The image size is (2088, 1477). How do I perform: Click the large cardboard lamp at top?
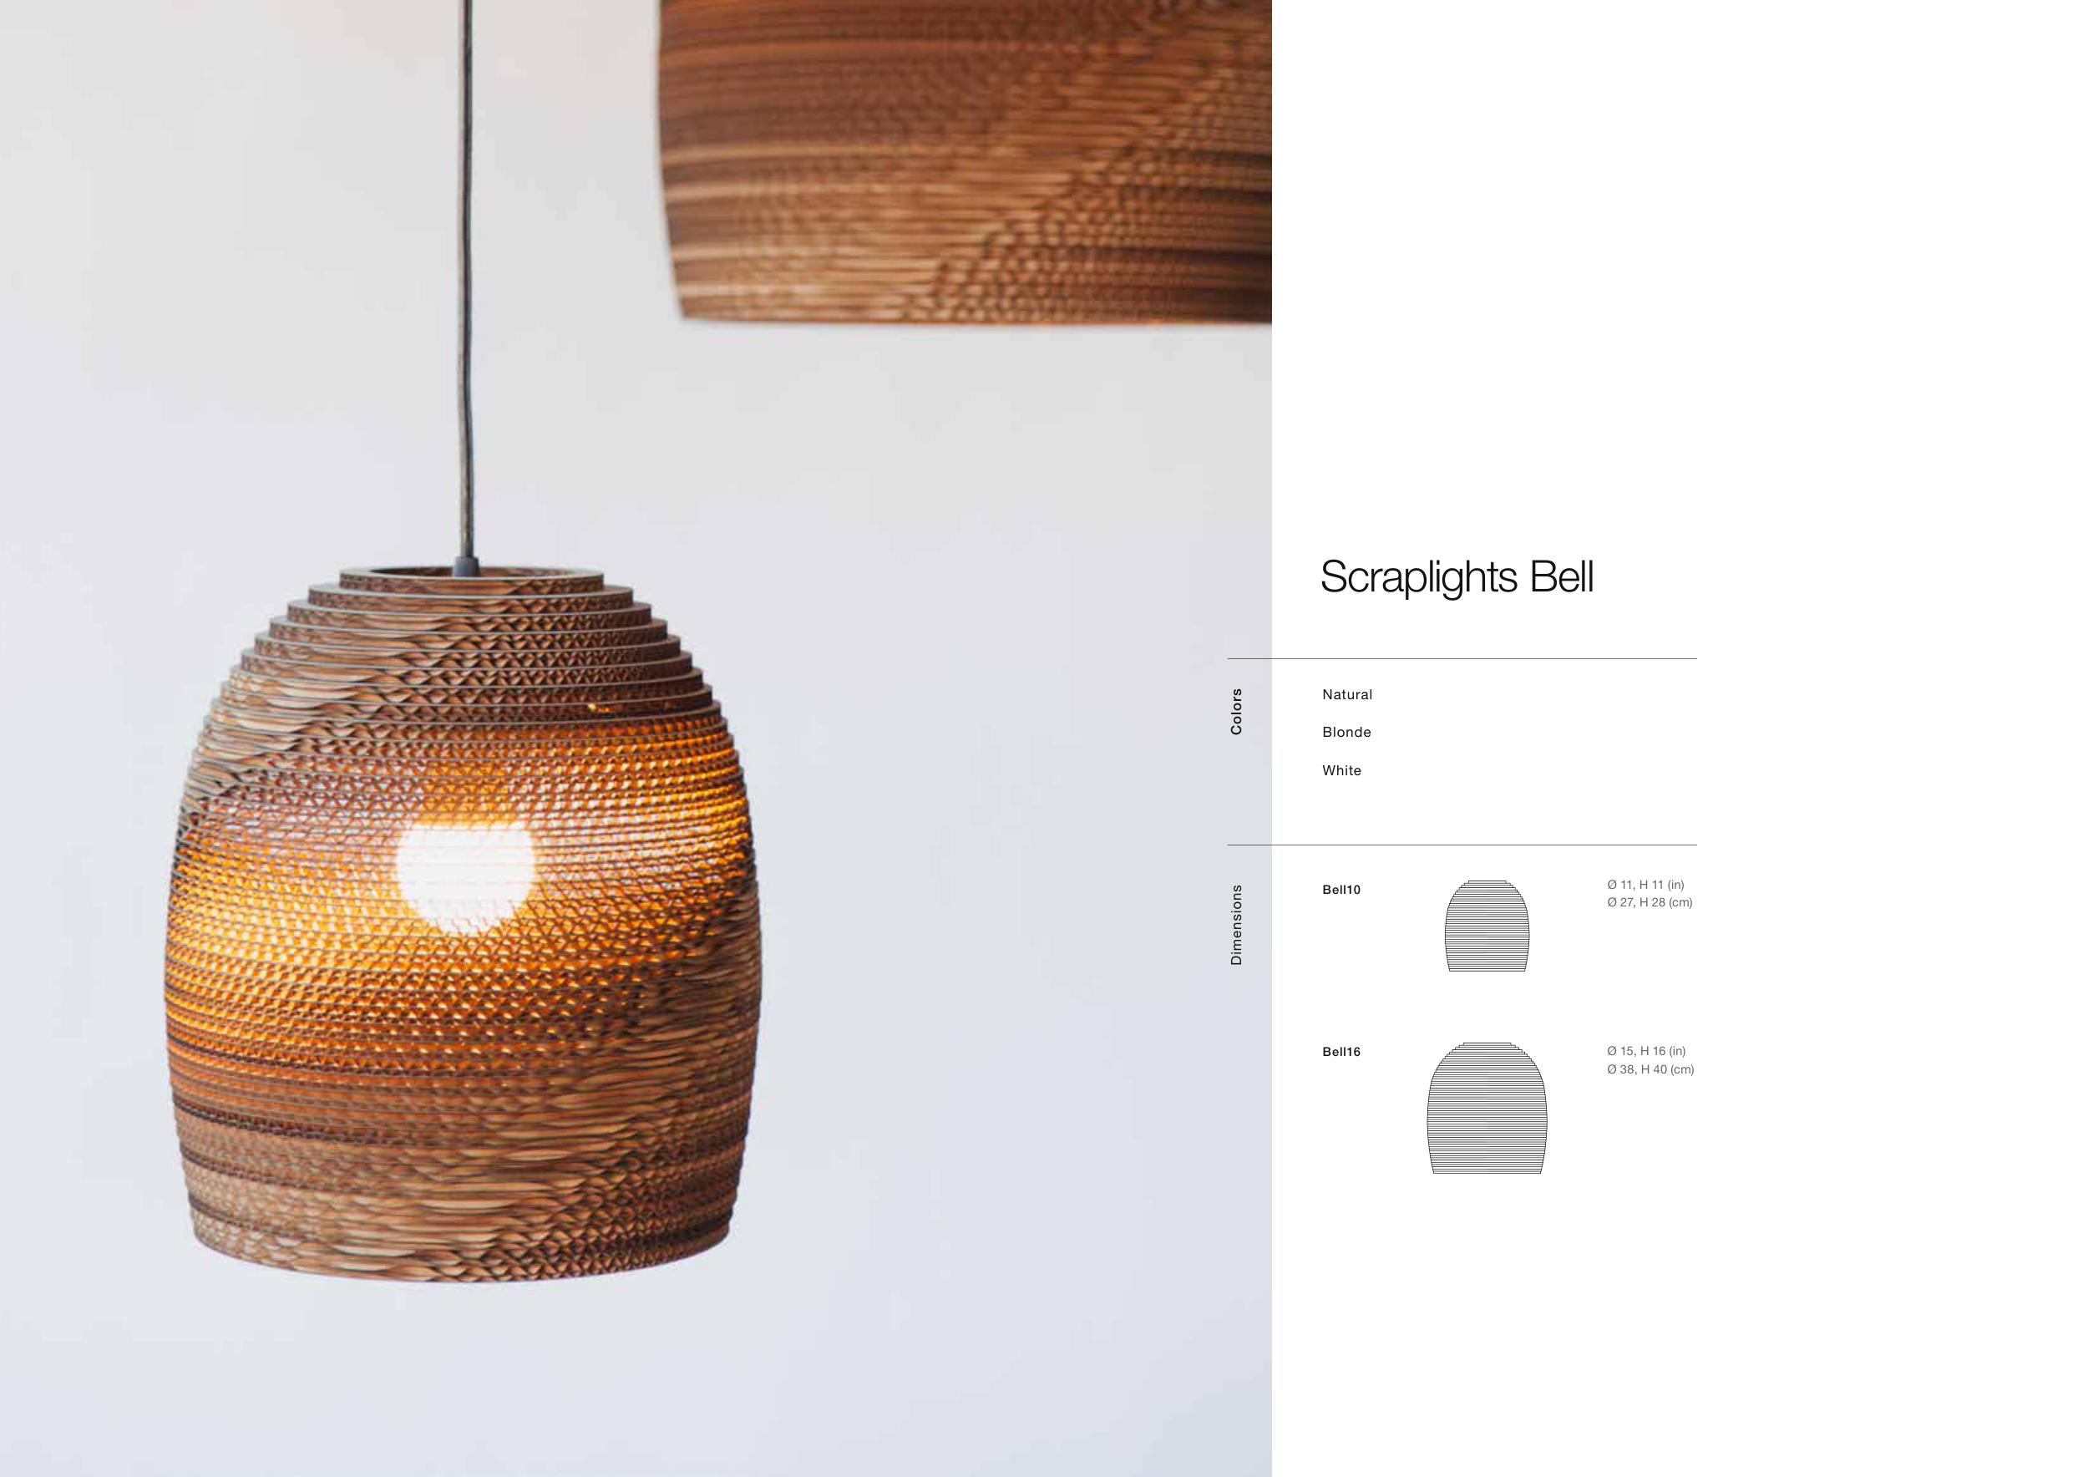click(x=964, y=161)
